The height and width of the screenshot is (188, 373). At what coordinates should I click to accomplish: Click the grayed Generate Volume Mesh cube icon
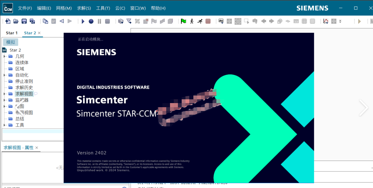(170, 21)
